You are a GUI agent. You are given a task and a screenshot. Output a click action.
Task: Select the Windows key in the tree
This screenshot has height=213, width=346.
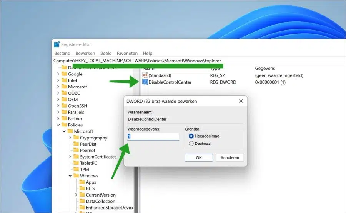(89, 176)
